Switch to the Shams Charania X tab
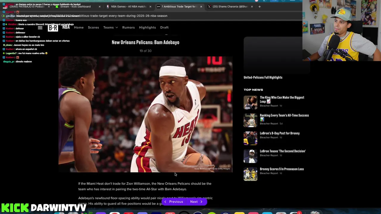The width and height of the screenshot is (381, 214). click(x=230, y=7)
